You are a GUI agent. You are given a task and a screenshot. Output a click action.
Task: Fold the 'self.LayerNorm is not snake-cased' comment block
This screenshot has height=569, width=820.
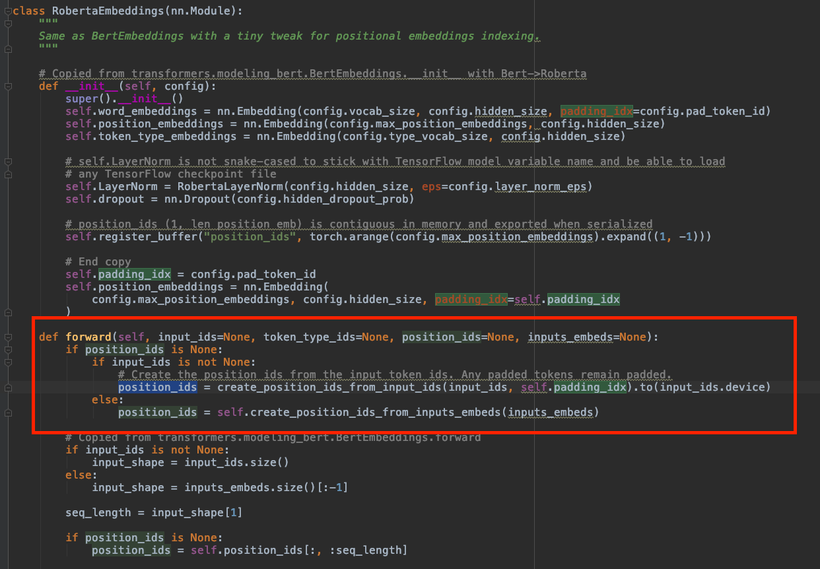click(x=8, y=162)
